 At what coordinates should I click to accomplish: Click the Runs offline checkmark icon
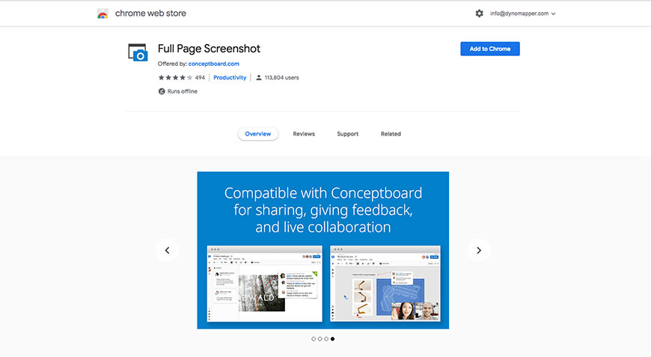(162, 91)
